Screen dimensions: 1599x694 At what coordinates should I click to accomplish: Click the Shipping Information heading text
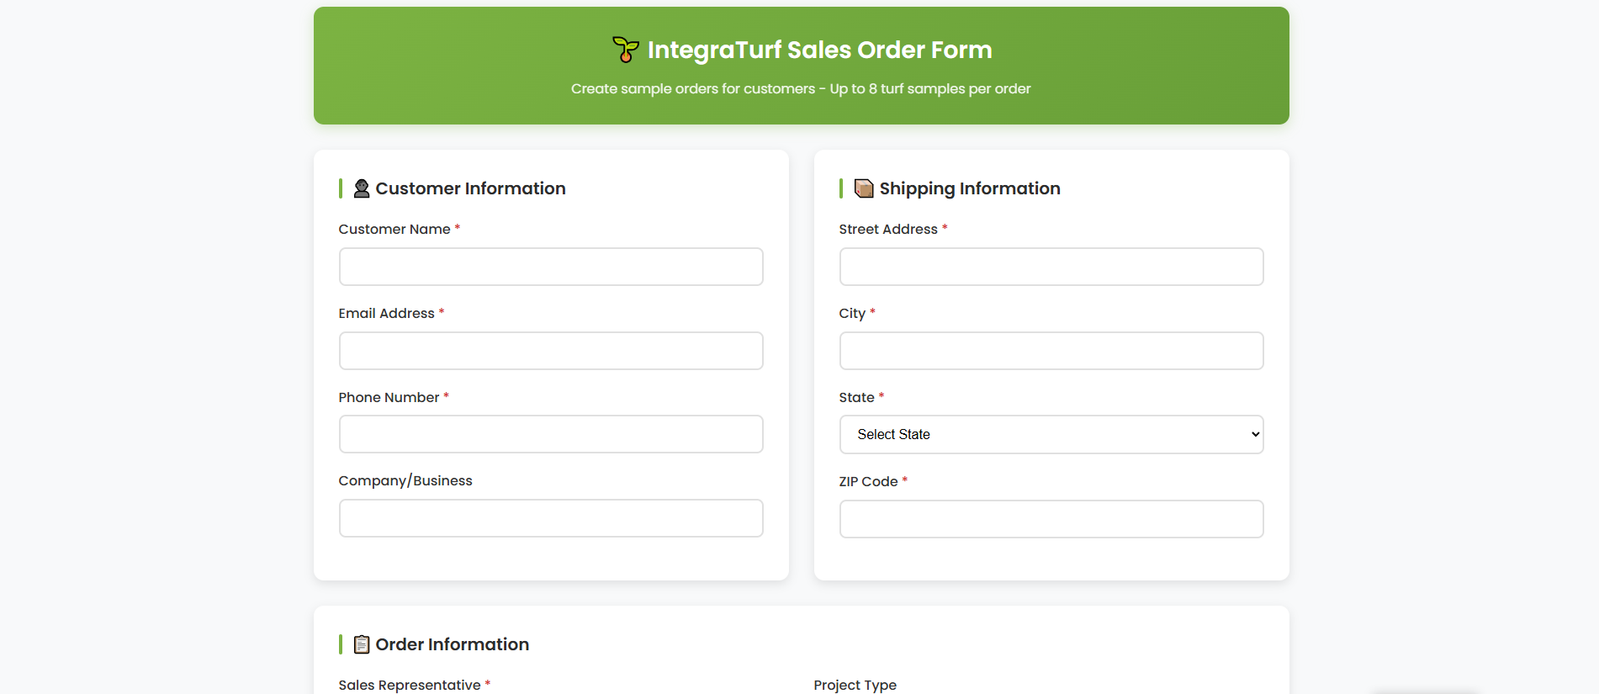coord(969,188)
